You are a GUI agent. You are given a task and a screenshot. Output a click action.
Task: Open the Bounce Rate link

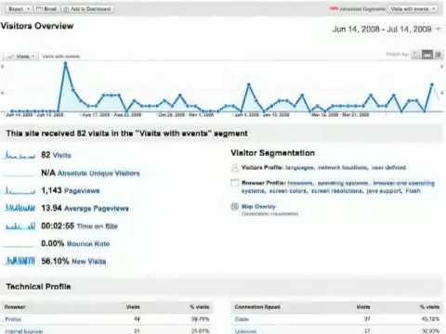tap(88, 244)
